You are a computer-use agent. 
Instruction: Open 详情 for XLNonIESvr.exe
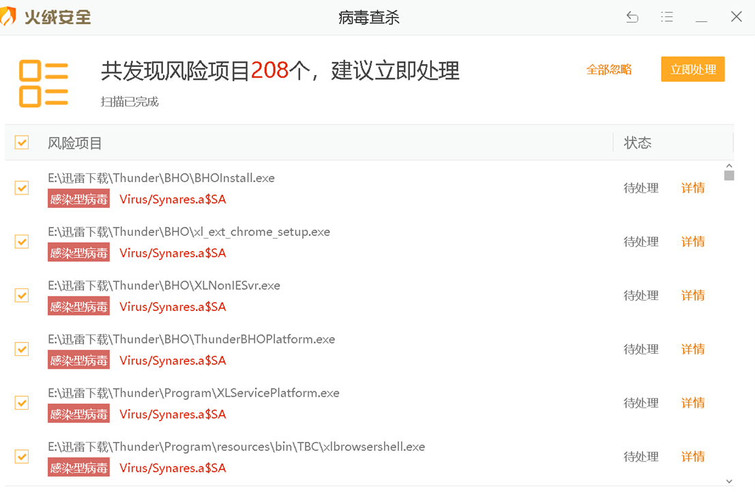pyautogui.click(x=693, y=295)
